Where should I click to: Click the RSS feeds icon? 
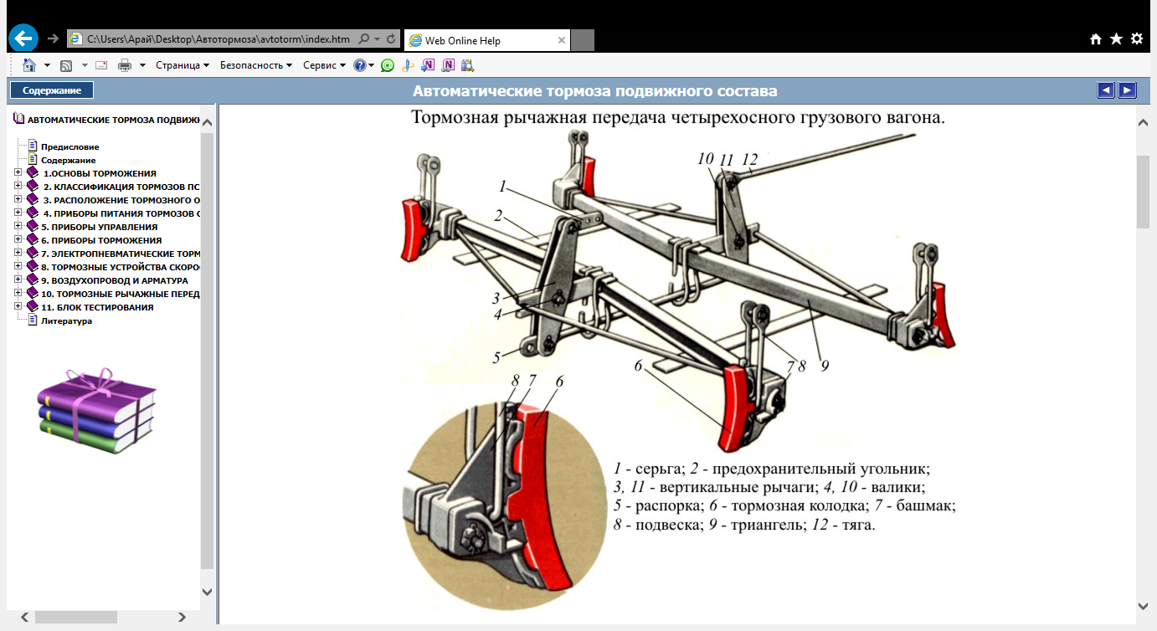pyautogui.click(x=66, y=65)
